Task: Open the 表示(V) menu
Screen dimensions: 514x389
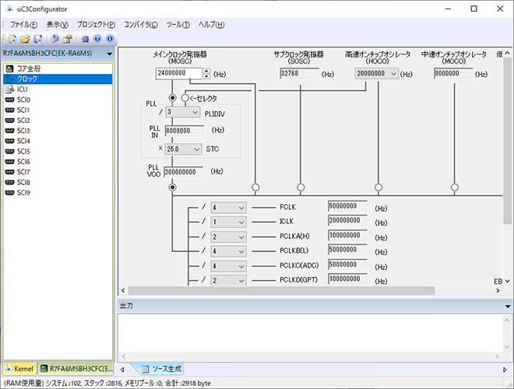Action: [58, 25]
